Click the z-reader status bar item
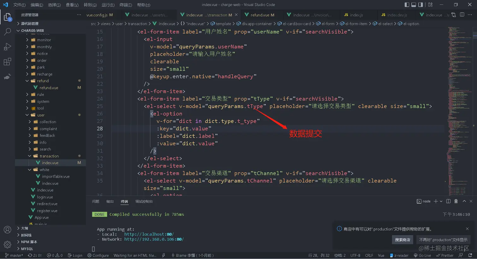Image resolution: width=477 pixels, height=259 pixels. coord(399,256)
